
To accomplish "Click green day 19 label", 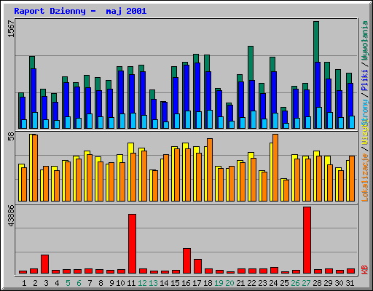I will (x=219, y=283).
